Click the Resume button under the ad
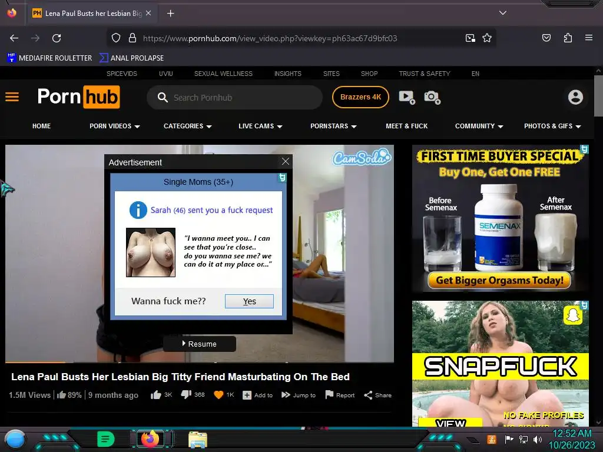This screenshot has width=603, height=452. click(x=199, y=344)
